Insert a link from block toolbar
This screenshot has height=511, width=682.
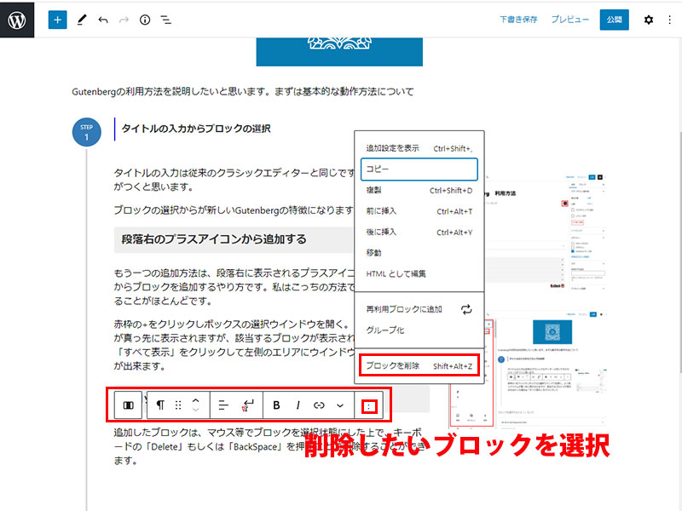(x=319, y=405)
